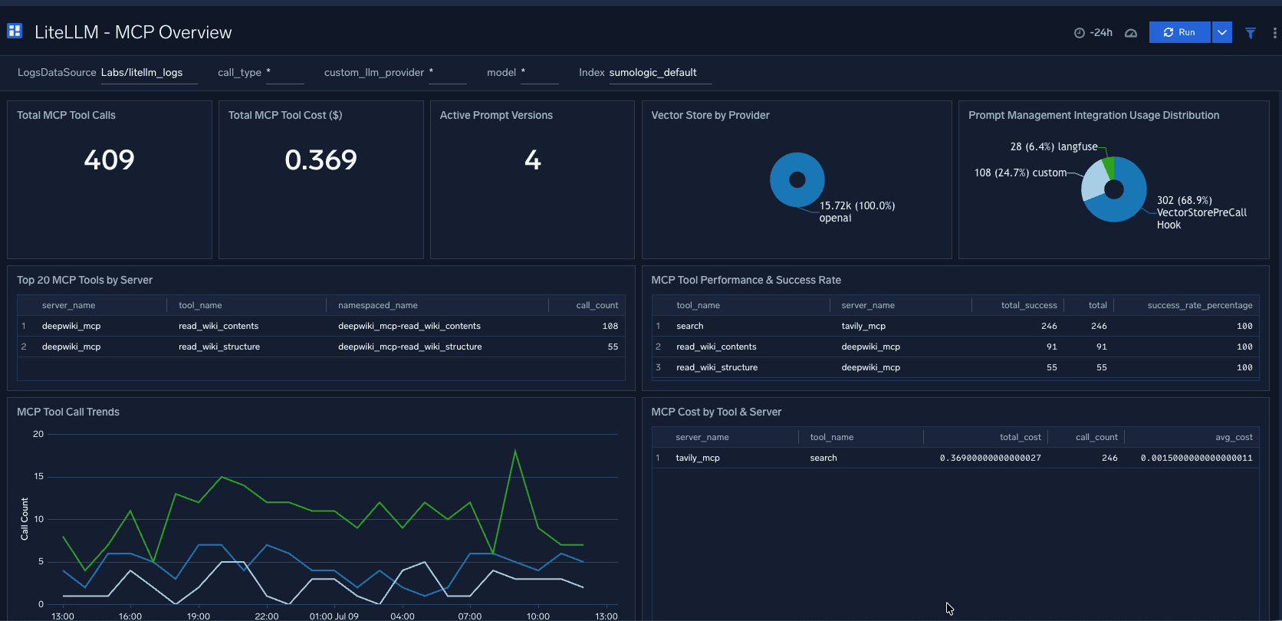
Task: Click the Prompt Management Integration Usage Distribution title
Action: 1093,115
